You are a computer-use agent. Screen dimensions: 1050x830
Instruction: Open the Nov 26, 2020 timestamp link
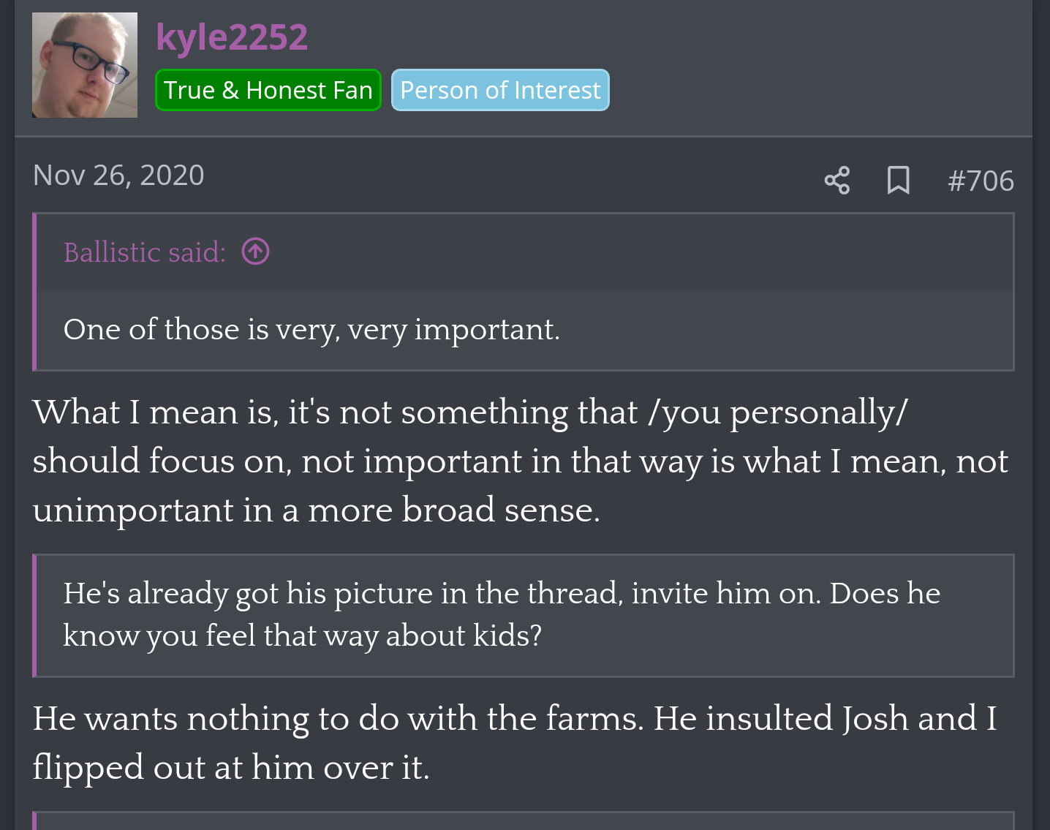tap(118, 176)
